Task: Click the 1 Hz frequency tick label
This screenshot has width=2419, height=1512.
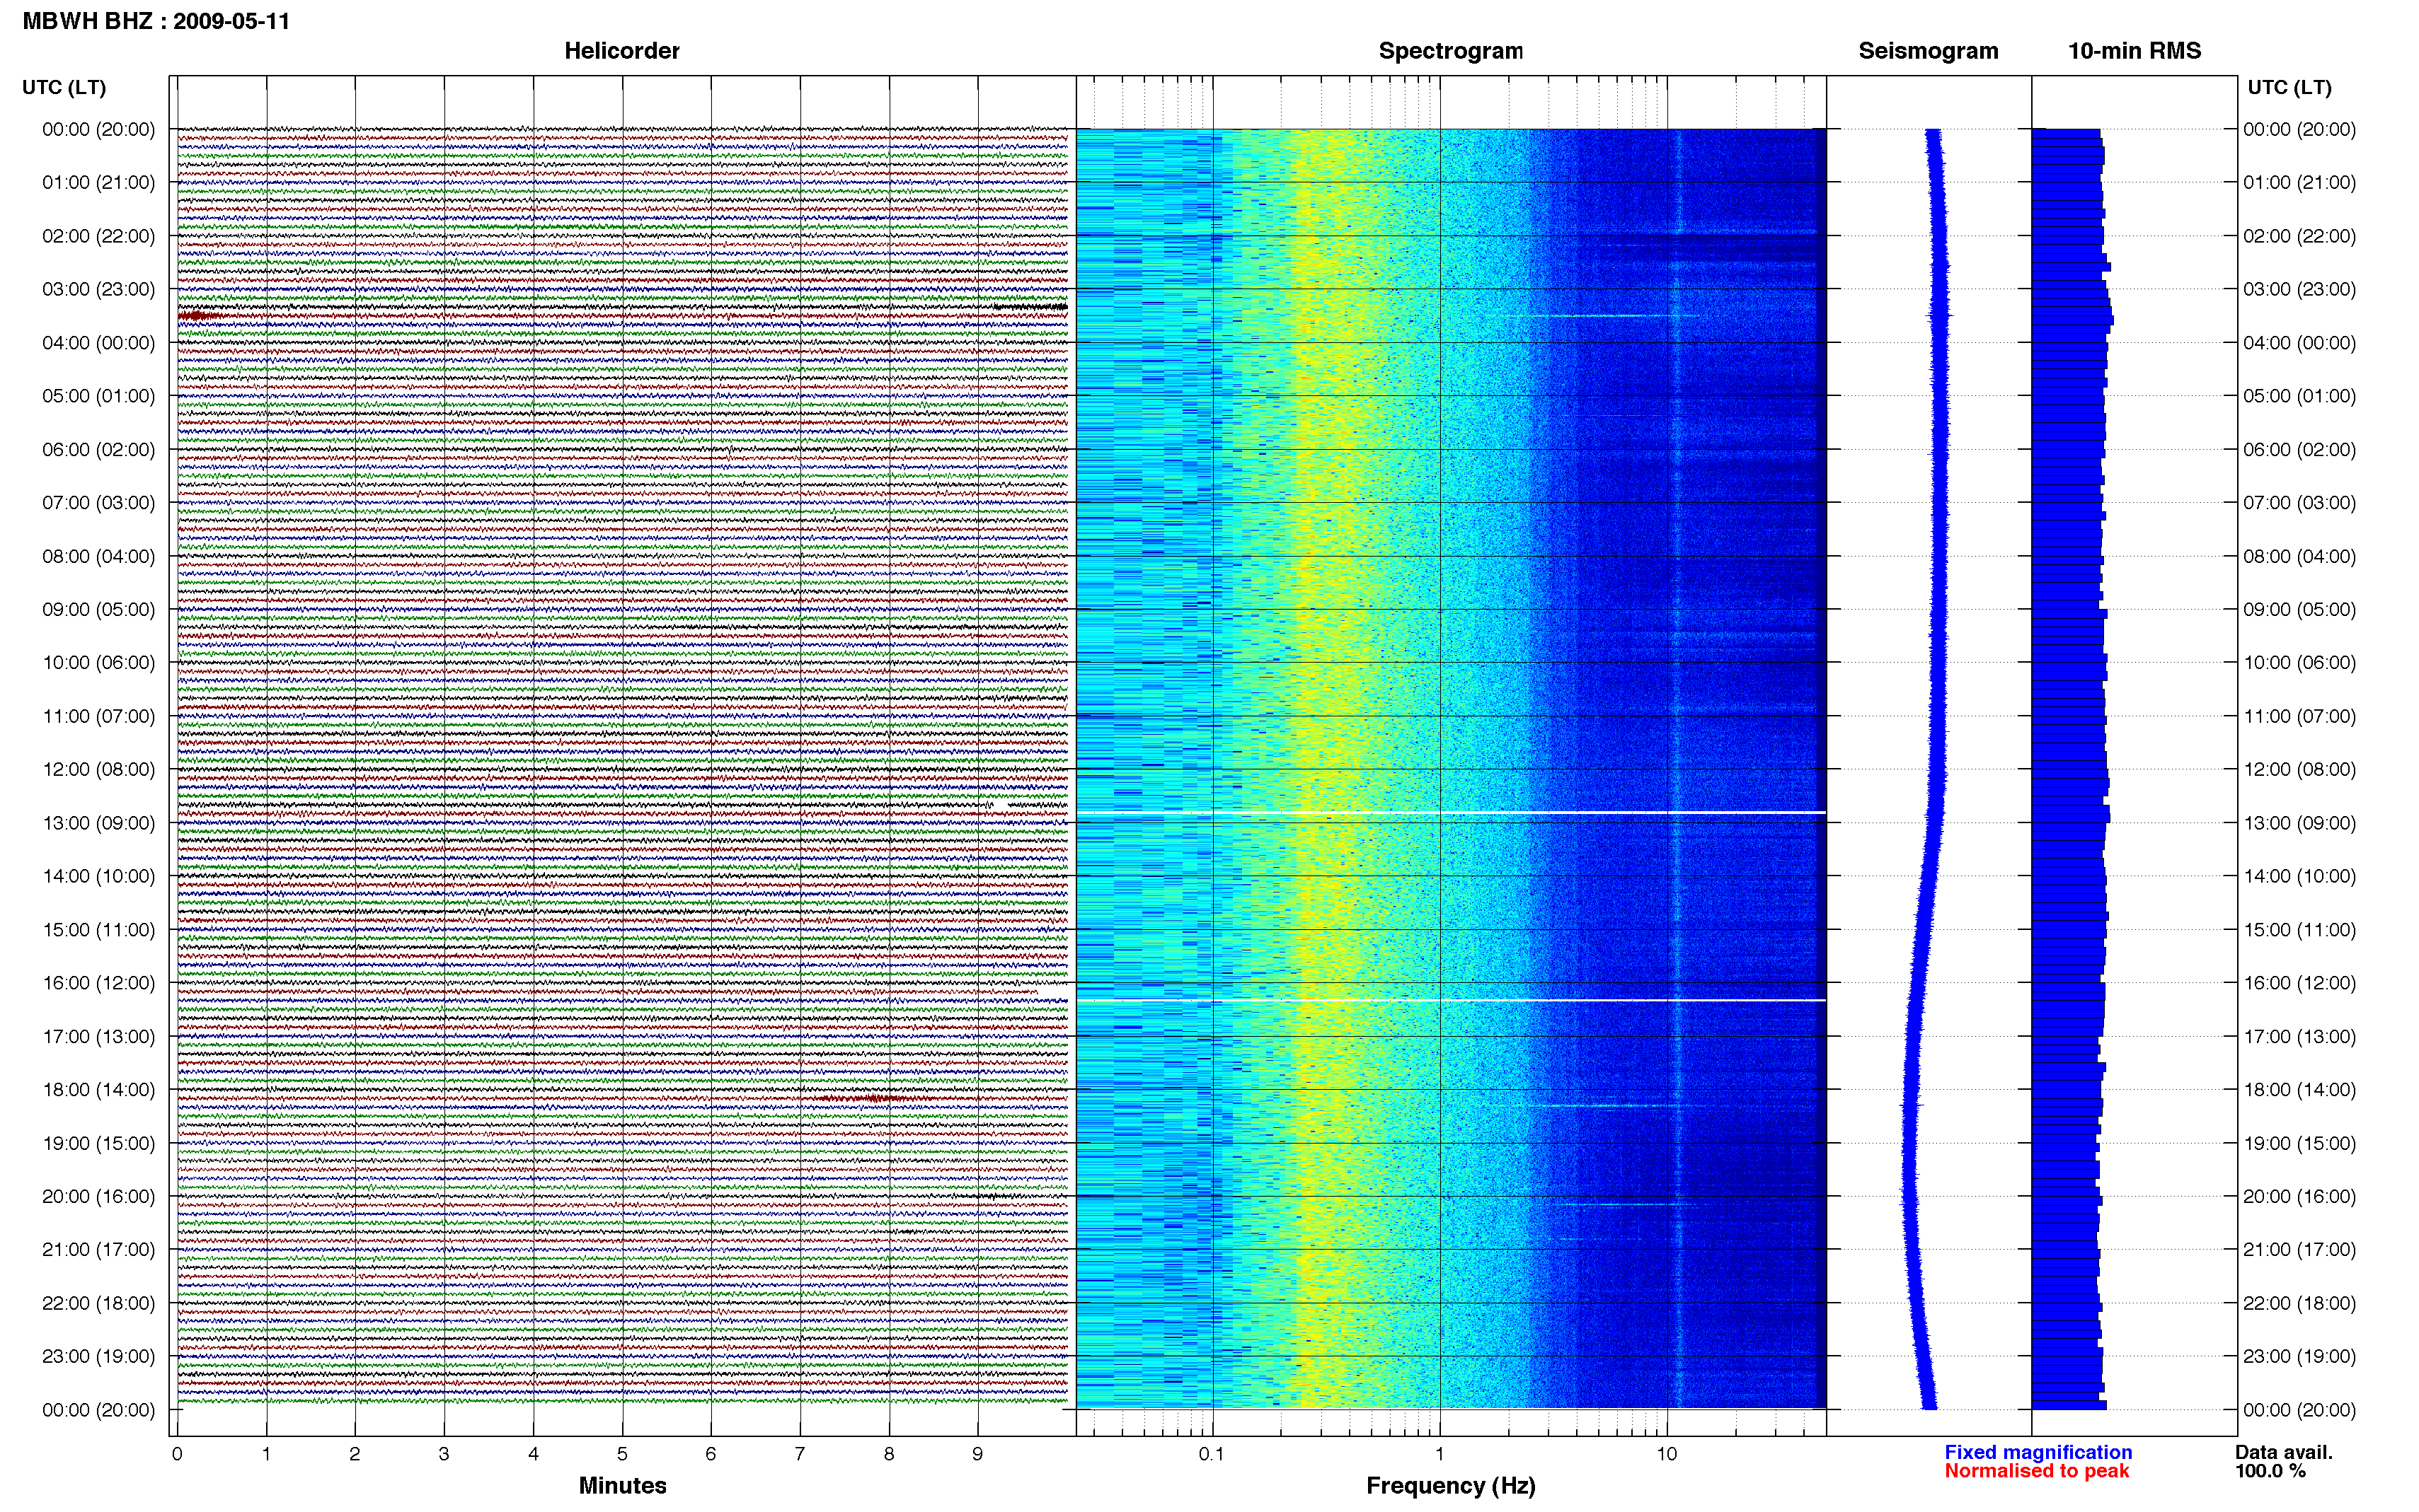Action: 1440,1454
